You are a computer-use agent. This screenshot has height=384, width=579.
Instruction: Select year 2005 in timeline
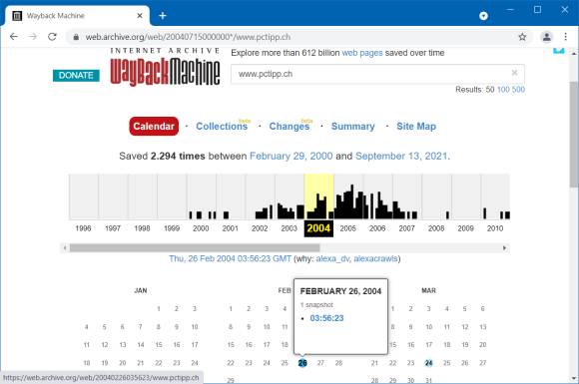[x=347, y=228]
